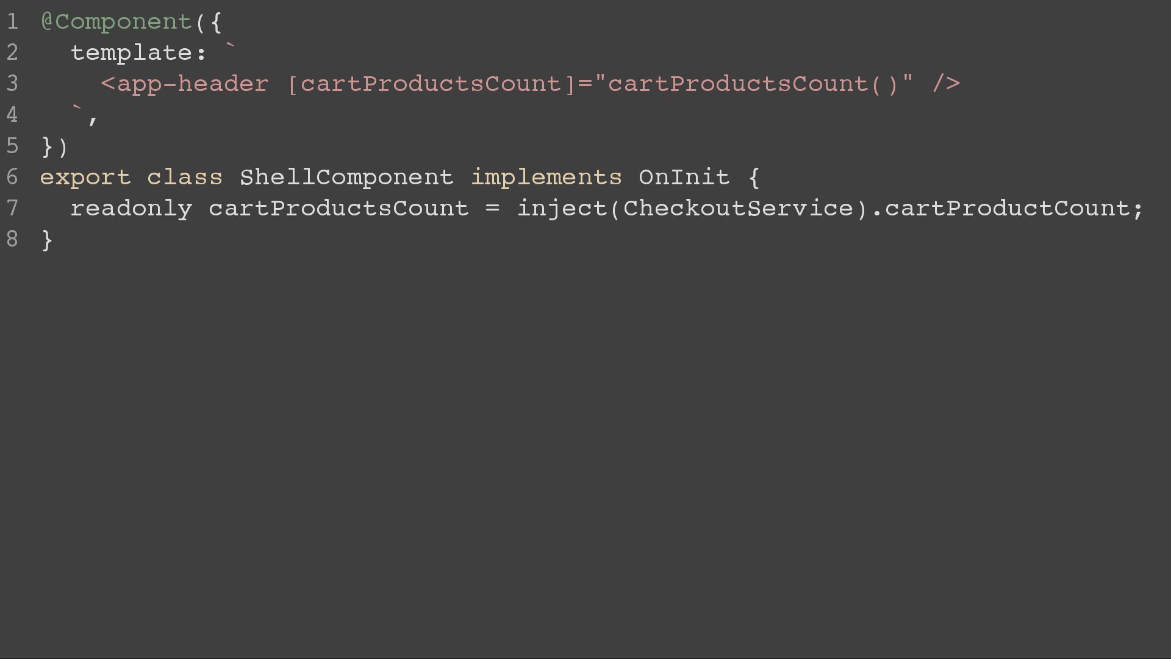Click the ShellComponent class name

coord(346,178)
